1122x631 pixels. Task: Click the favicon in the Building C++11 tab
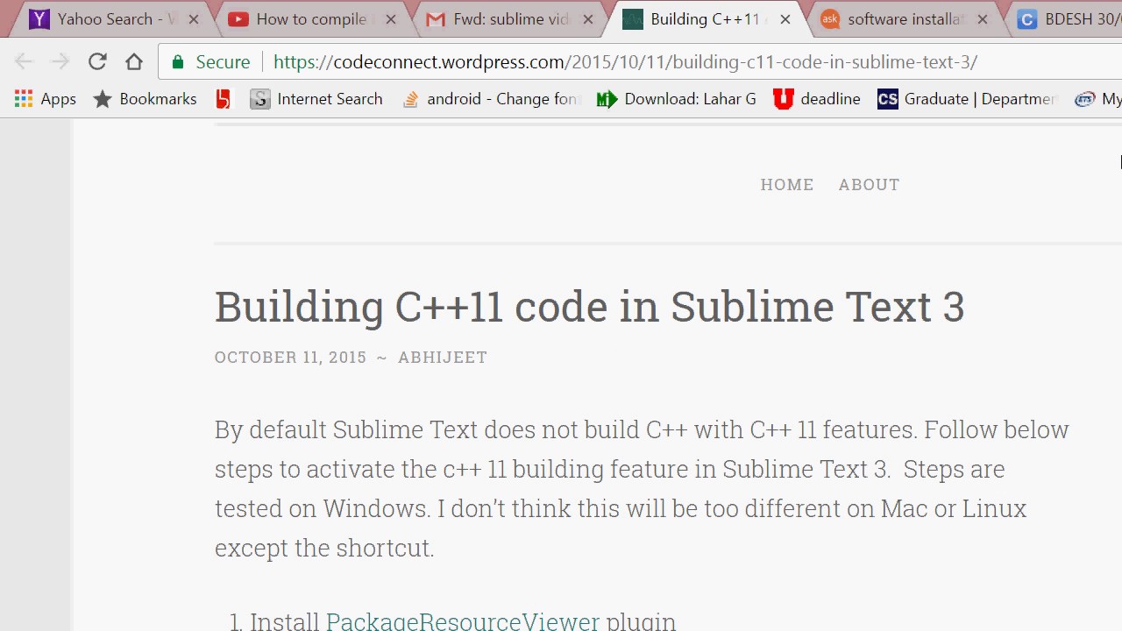coord(632,19)
